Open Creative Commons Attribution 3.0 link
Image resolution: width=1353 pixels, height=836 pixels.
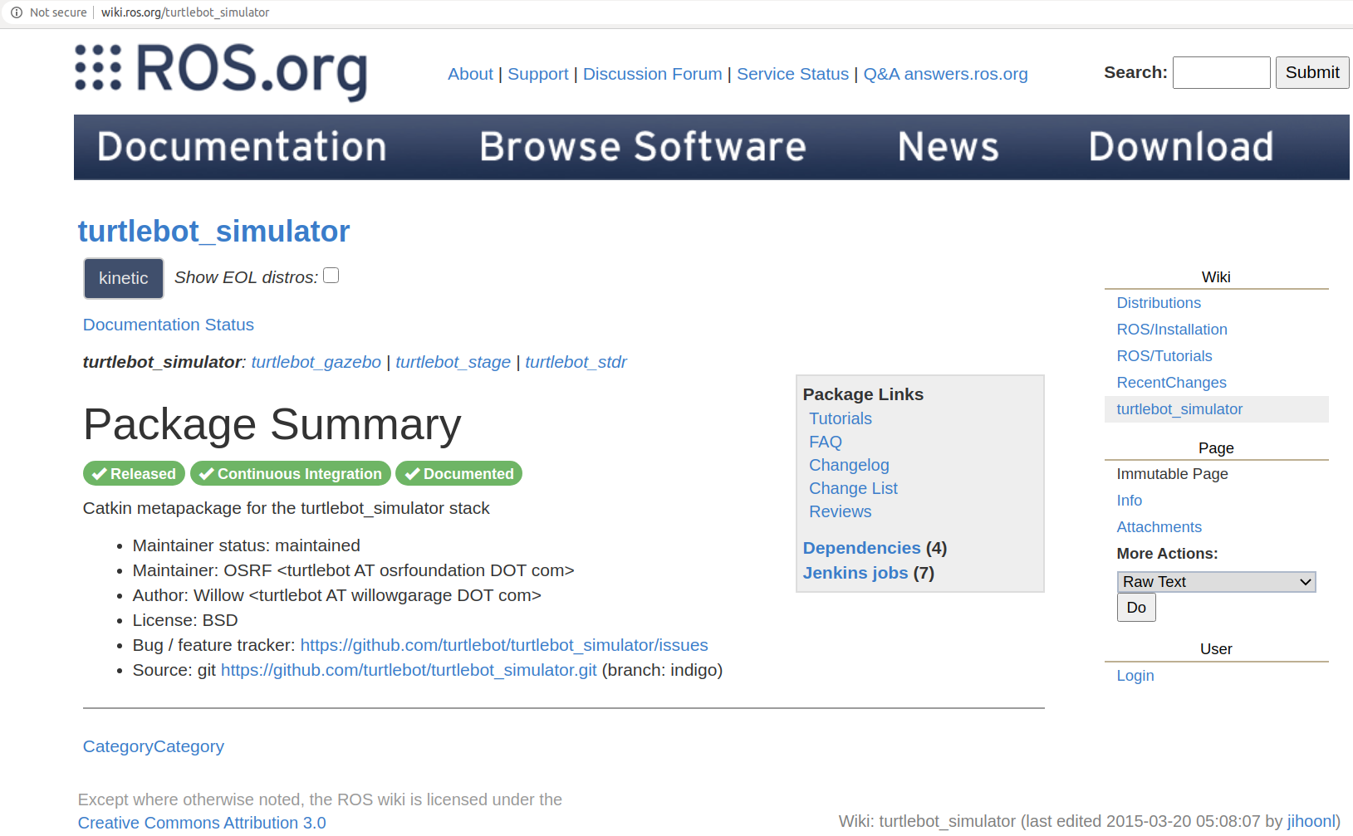pyautogui.click(x=202, y=823)
